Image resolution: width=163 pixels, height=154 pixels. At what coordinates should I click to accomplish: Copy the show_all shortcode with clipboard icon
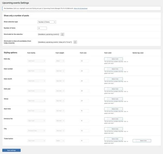pos(75,42)
